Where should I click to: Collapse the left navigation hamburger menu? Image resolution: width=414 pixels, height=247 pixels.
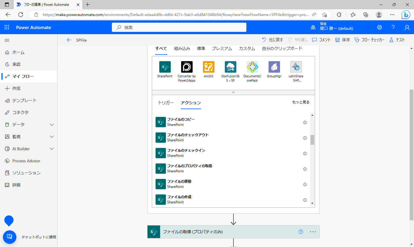click(x=7, y=40)
